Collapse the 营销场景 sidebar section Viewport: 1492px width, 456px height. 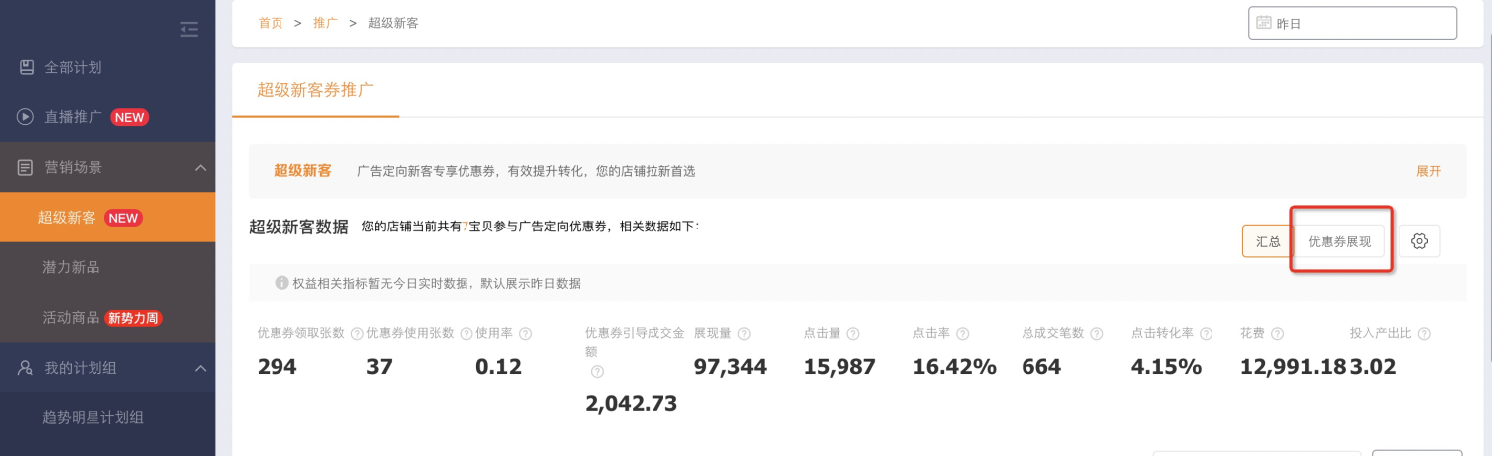(200, 168)
